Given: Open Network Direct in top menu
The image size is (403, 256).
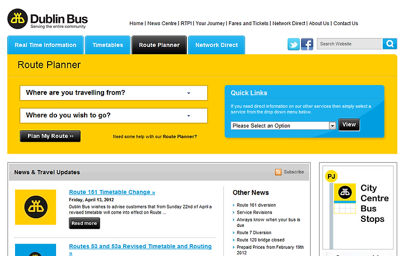Looking at the screenshot, I should 289,23.
